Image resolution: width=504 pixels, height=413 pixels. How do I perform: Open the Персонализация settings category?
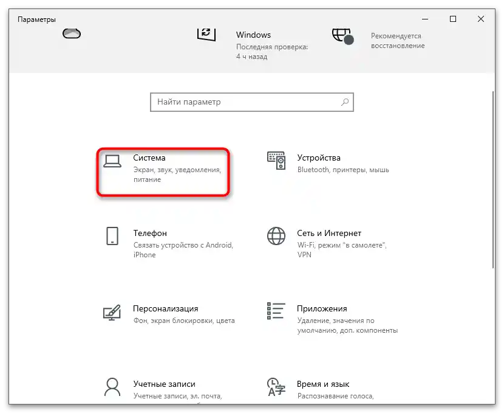(x=169, y=314)
